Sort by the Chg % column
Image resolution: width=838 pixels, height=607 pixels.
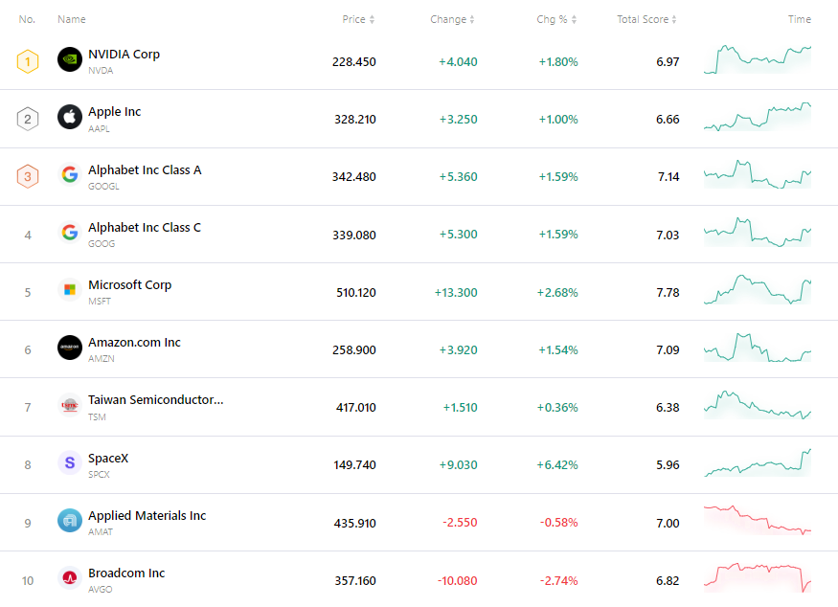(x=556, y=19)
